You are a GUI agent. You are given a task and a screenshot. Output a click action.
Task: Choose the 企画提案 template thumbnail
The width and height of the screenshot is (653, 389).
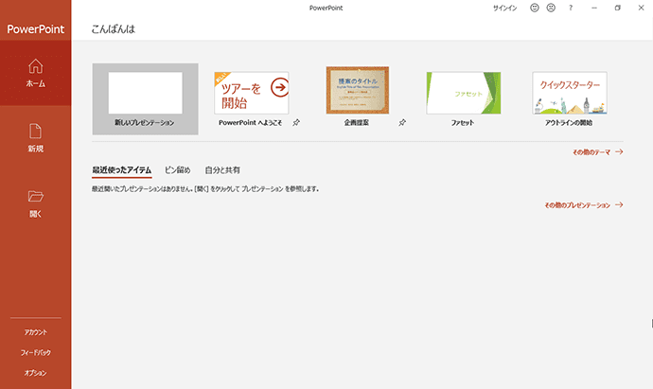tap(358, 90)
